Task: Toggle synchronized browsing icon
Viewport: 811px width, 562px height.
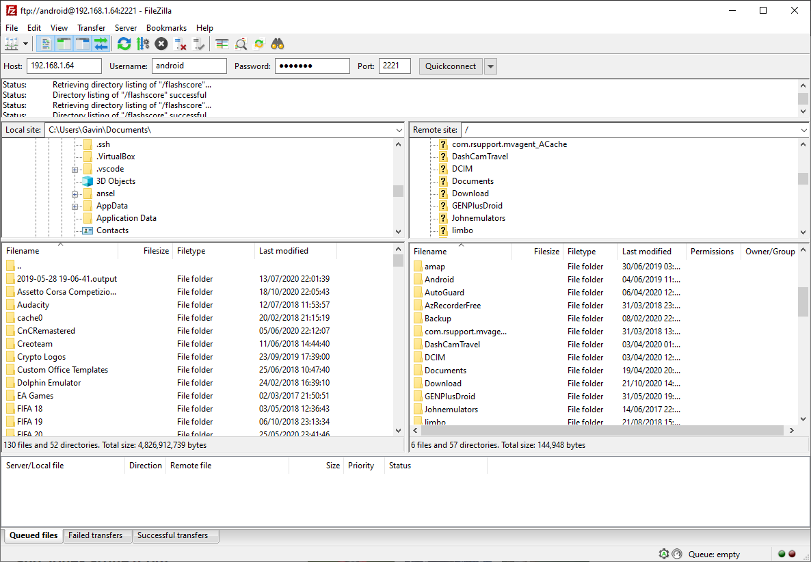Action: (259, 44)
